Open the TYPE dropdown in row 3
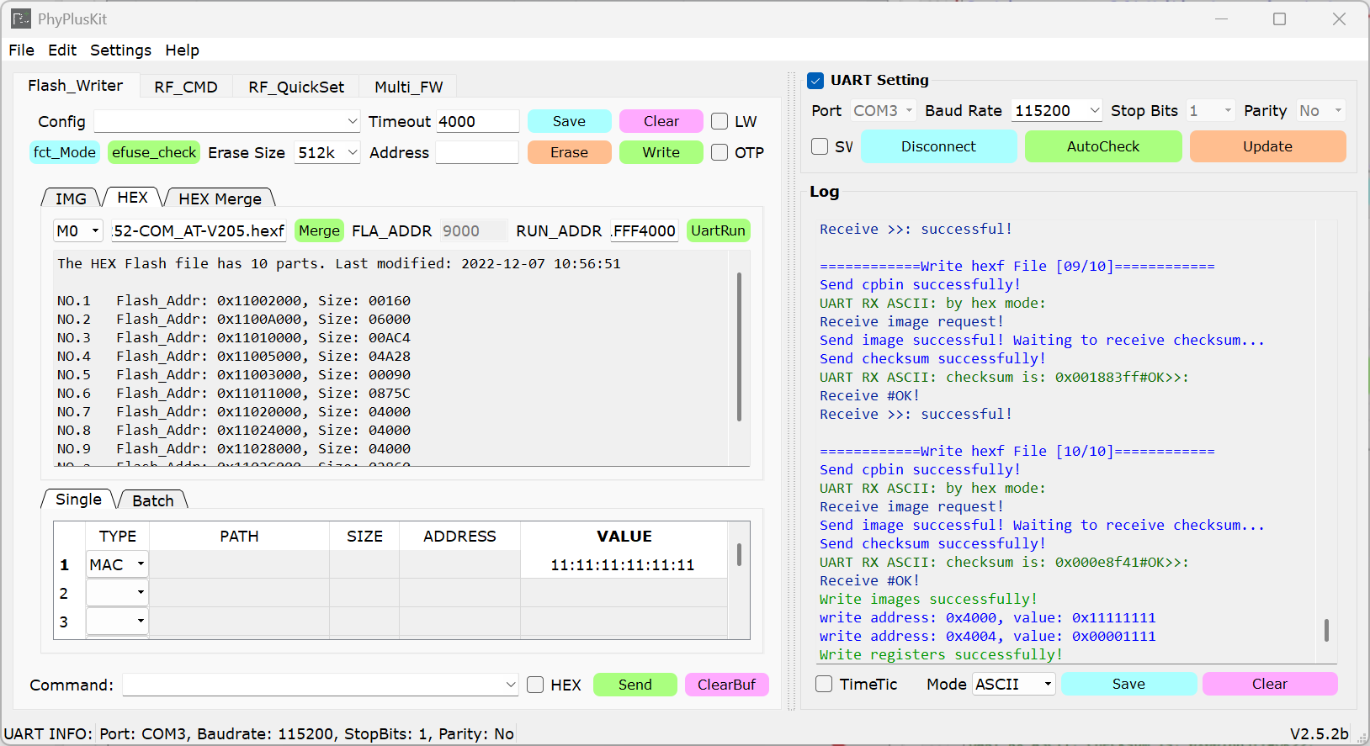Image resolution: width=1370 pixels, height=746 pixels. pyautogui.click(x=117, y=622)
